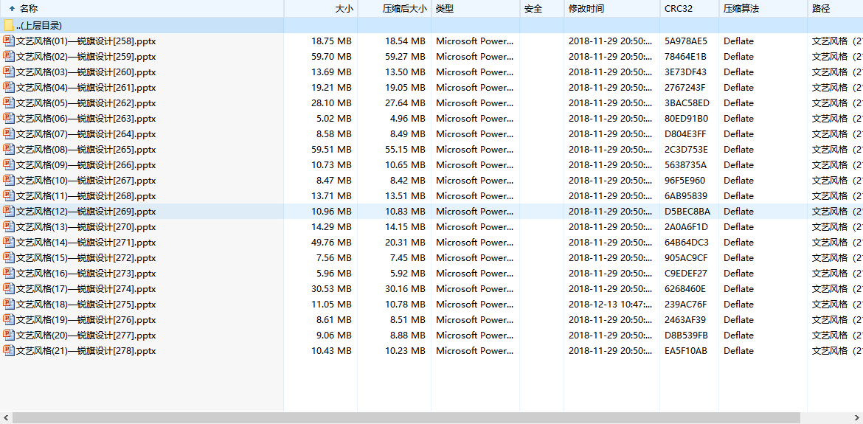
Task: Select file name 文艺风格(18)—锐旗设计[275].pptx
Action: point(86,304)
